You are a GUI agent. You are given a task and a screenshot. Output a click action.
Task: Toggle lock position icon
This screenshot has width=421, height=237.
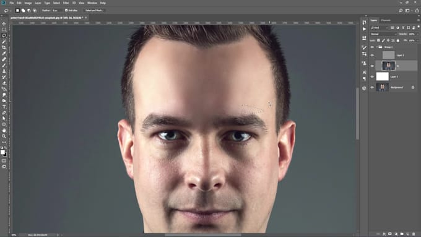click(388, 40)
